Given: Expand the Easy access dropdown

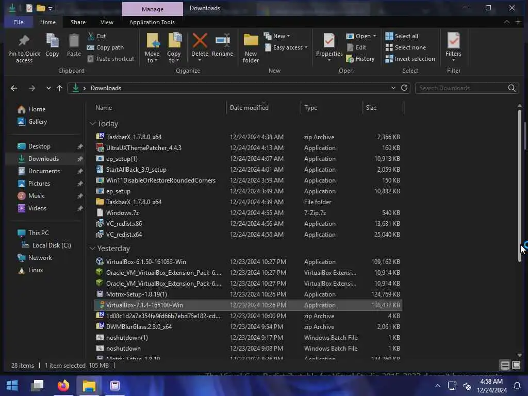Looking at the screenshot, I should (306, 47).
